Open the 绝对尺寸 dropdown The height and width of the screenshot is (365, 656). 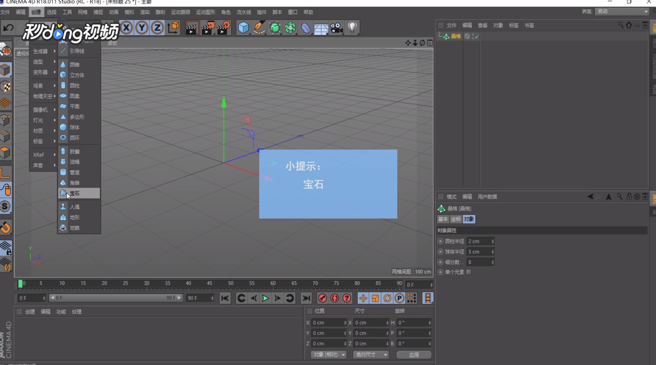[371, 355]
